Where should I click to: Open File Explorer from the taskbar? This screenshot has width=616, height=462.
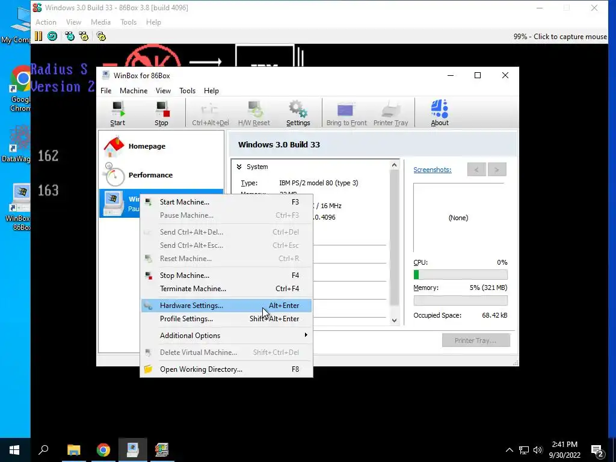pos(73,450)
